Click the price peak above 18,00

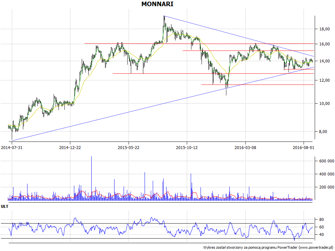[x=164, y=21]
